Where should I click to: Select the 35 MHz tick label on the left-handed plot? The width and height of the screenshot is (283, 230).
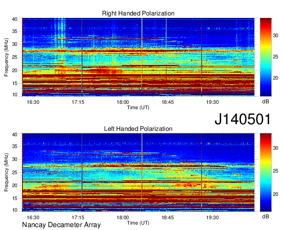pos(15,146)
